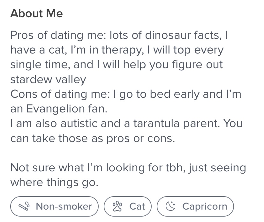Viewport: 264px width, 222px height.
Task: Click the About Me heading
Action: coord(36,13)
